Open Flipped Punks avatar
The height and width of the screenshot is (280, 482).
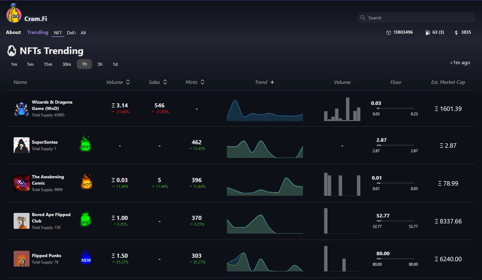(21, 259)
